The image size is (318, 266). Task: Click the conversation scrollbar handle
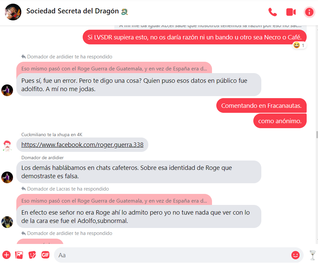click(317, 135)
